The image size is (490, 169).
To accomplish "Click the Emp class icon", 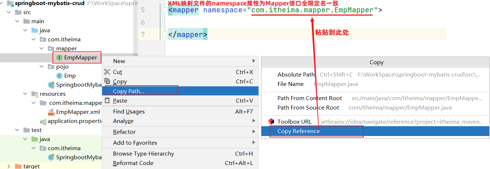I will click(x=59, y=76).
